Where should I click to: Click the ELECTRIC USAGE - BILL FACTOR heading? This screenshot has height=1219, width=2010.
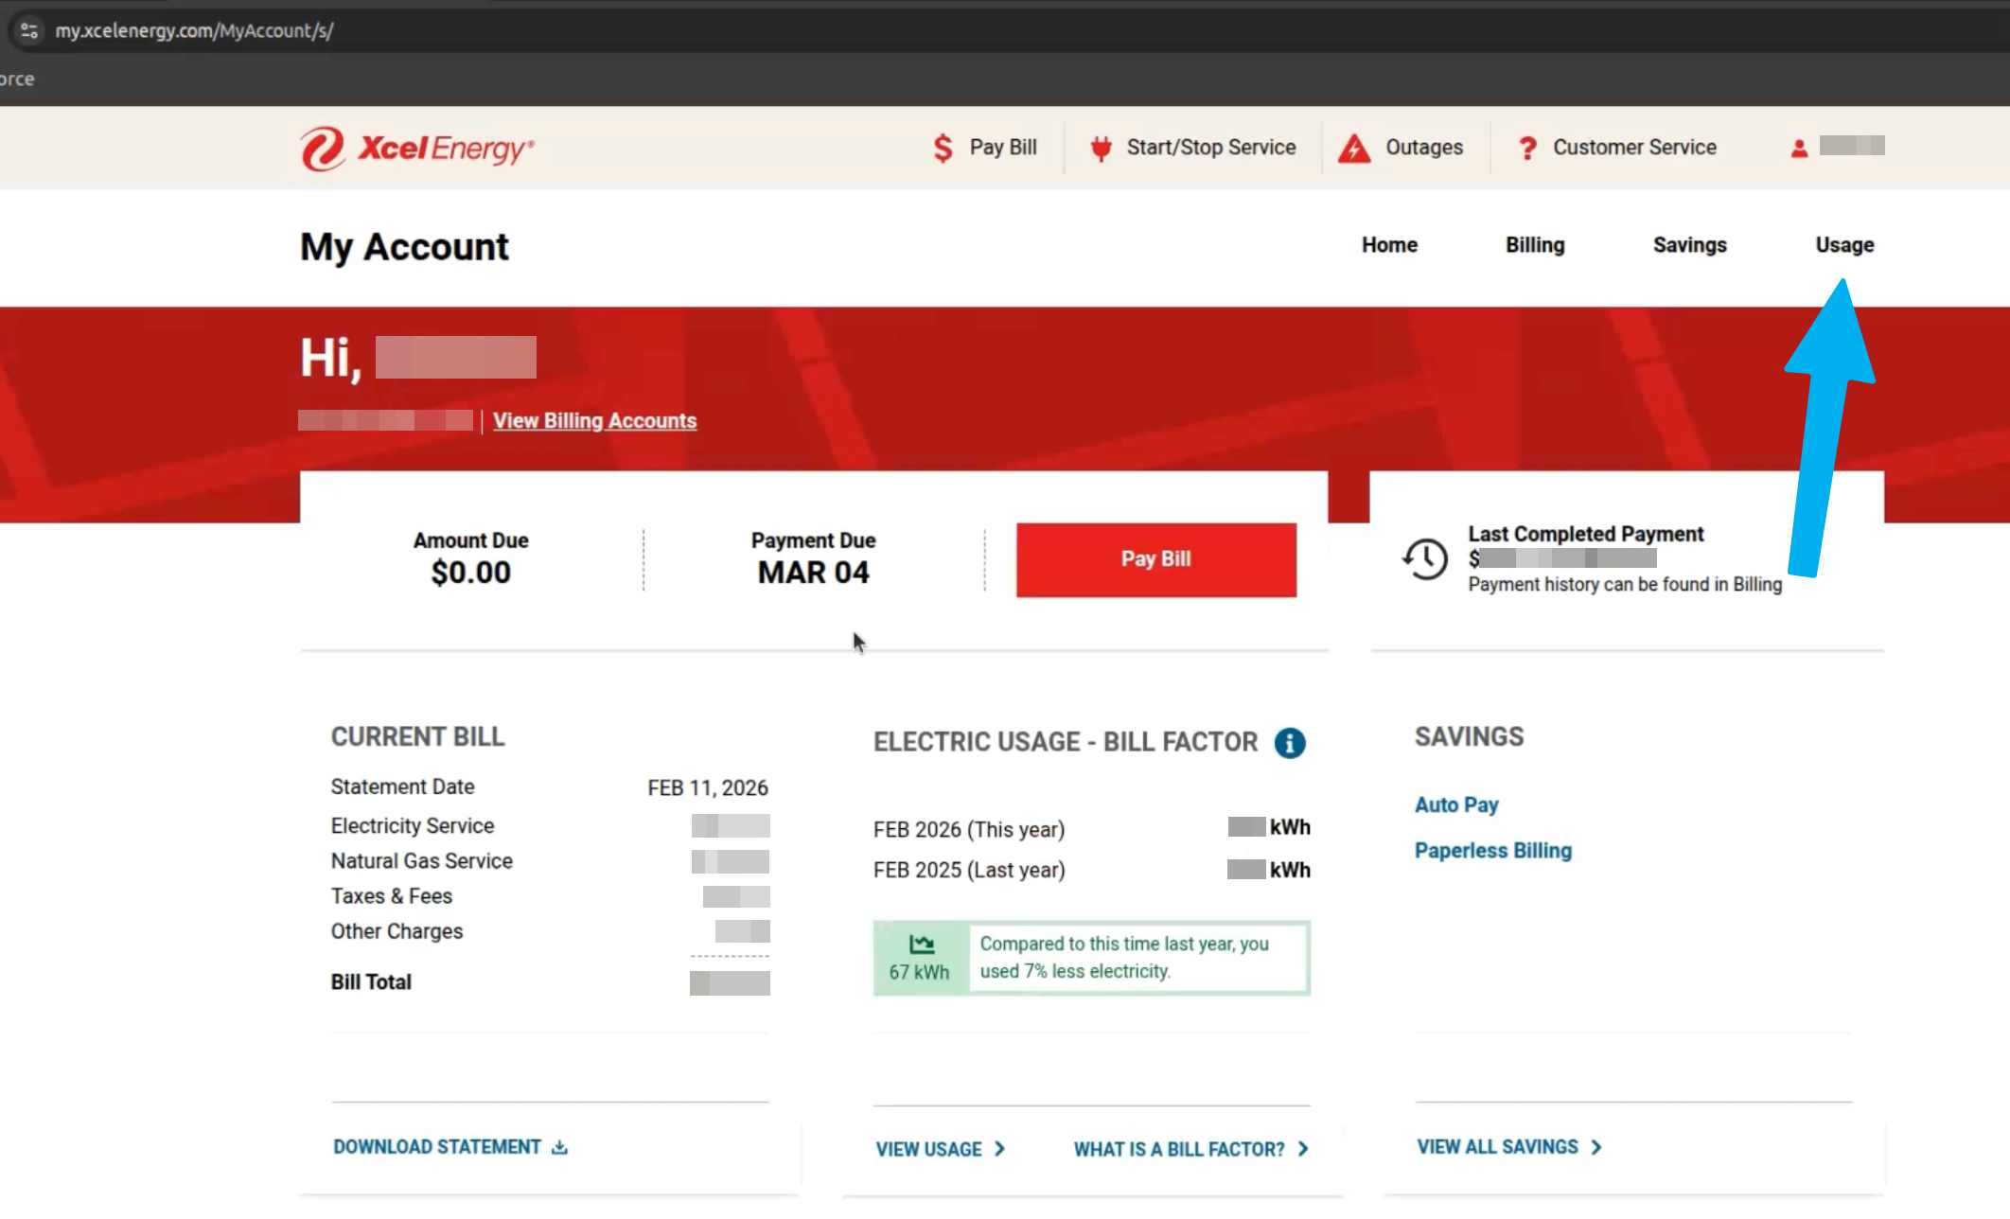(x=1066, y=742)
